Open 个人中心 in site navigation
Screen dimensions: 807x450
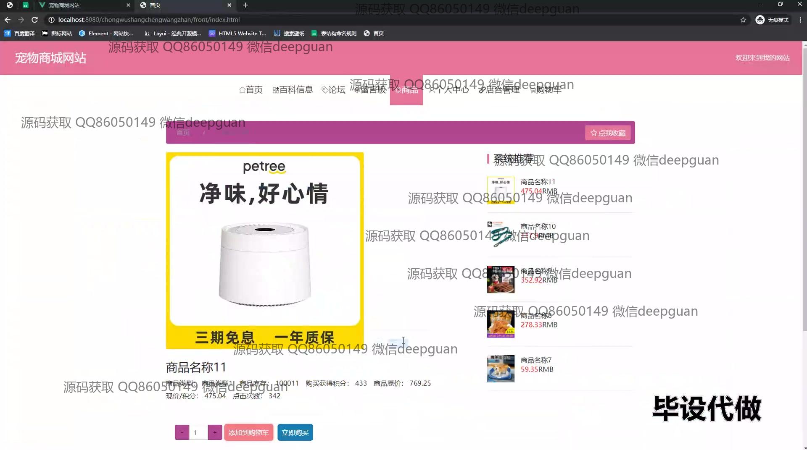[x=448, y=90]
